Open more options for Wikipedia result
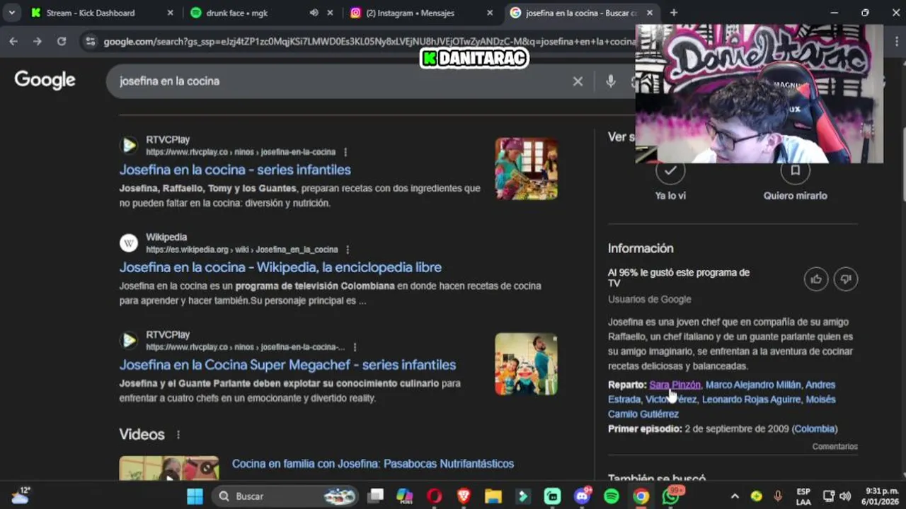 click(348, 250)
